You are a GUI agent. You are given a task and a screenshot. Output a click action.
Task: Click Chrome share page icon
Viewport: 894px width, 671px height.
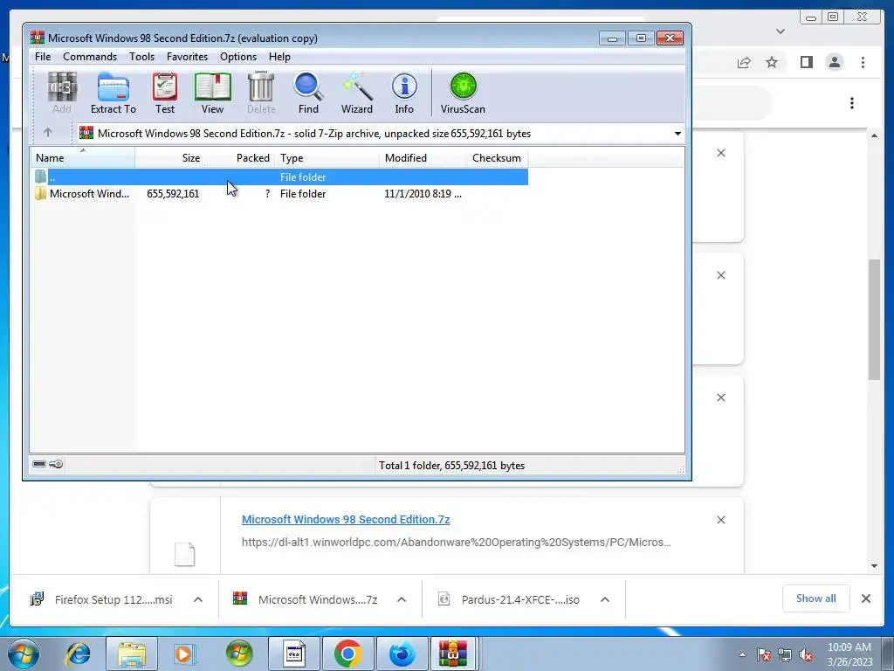pos(744,62)
